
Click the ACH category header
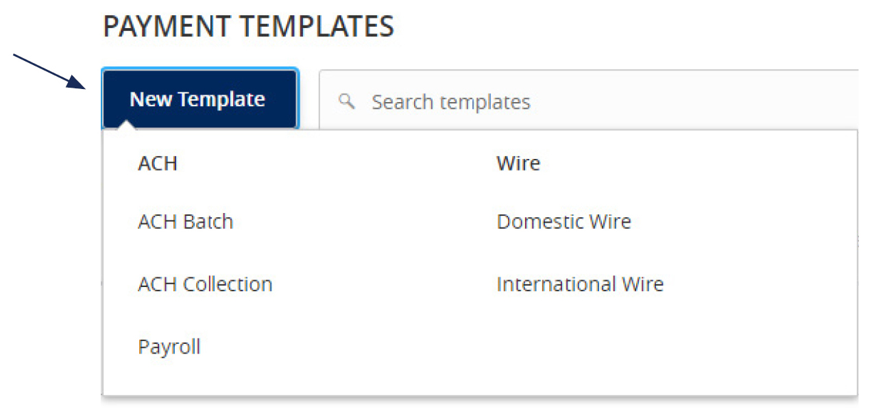[x=157, y=163]
